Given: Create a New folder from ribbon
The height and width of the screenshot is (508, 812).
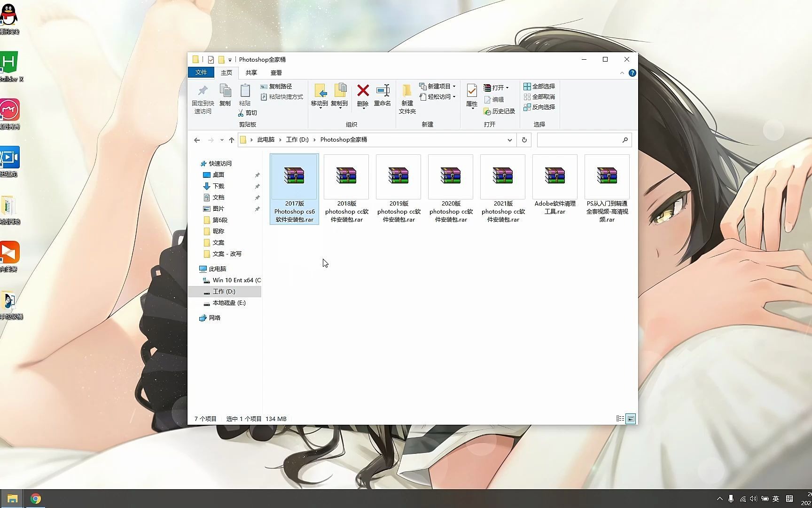Looking at the screenshot, I should pyautogui.click(x=407, y=99).
